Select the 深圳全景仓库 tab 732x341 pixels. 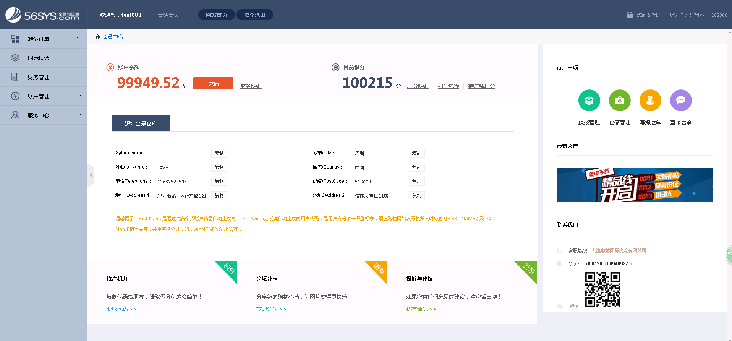pos(141,123)
